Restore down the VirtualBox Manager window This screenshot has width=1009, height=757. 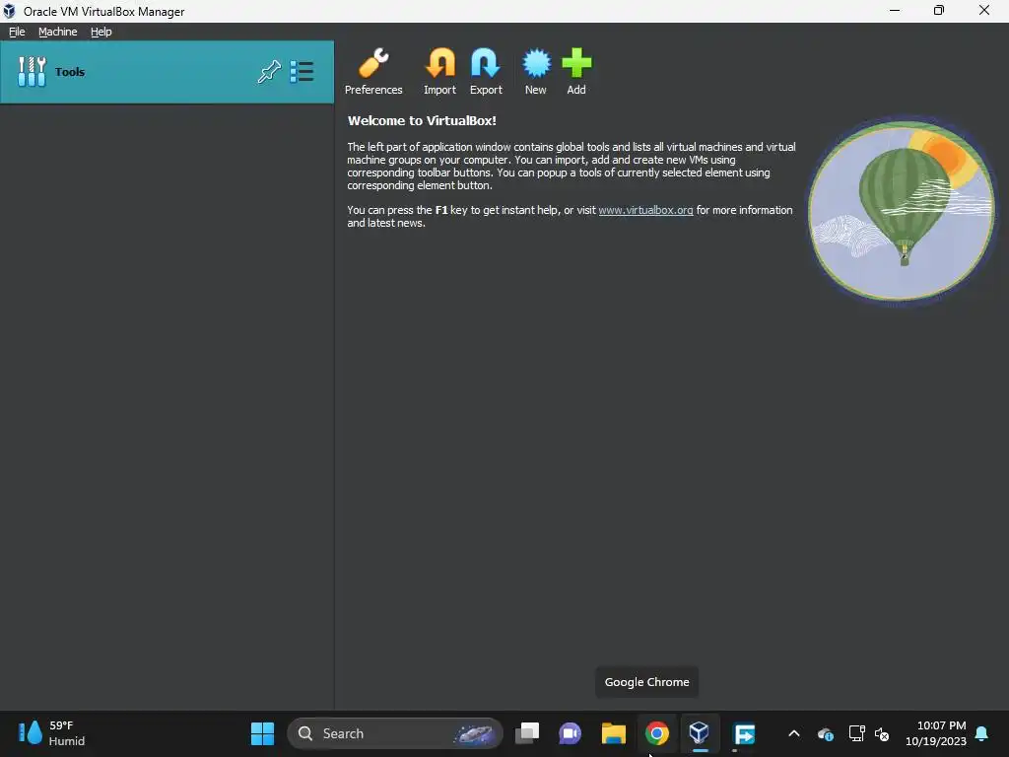(x=939, y=10)
